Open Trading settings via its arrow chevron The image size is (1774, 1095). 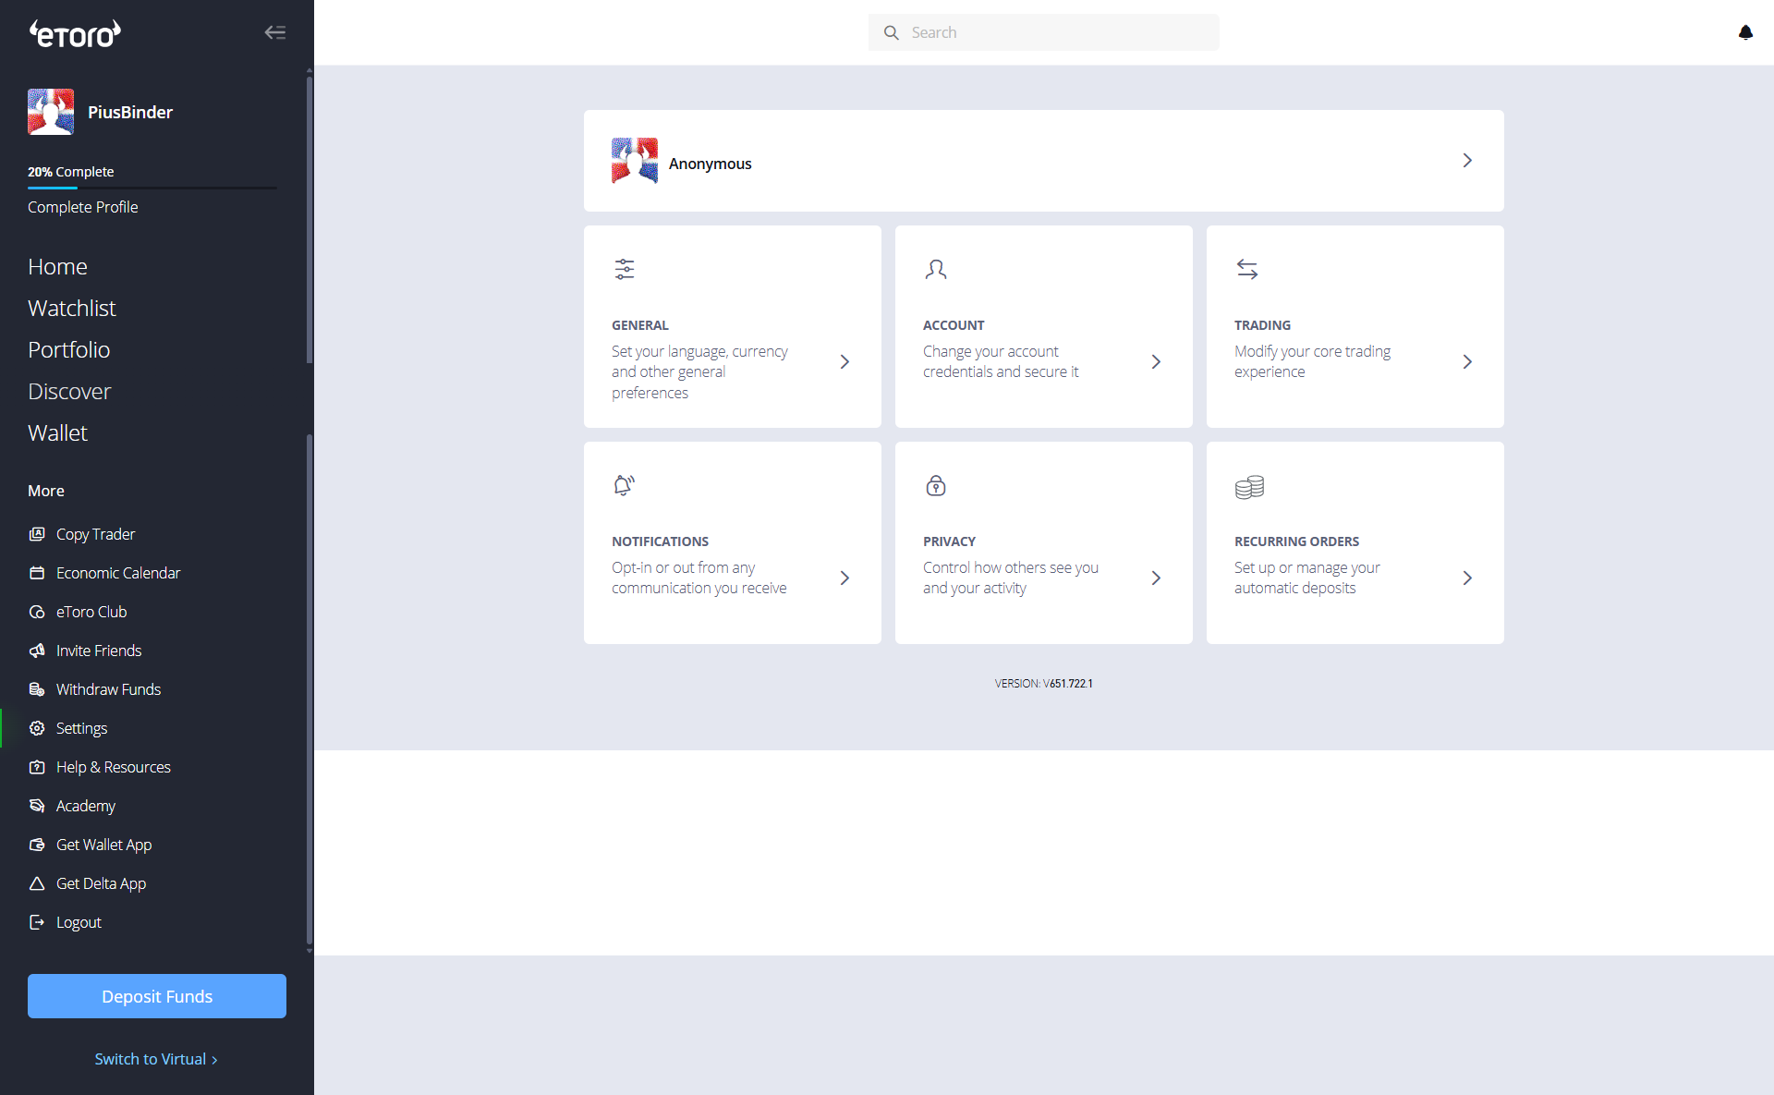click(1467, 362)
